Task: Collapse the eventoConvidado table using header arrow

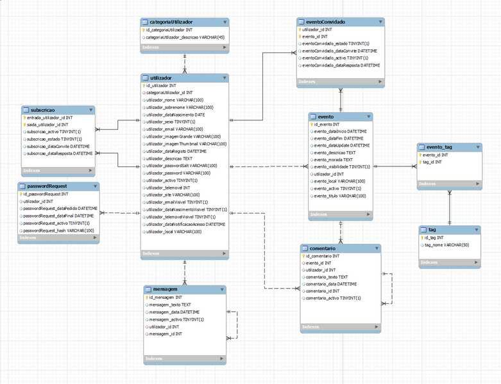Action: (381, 22)
